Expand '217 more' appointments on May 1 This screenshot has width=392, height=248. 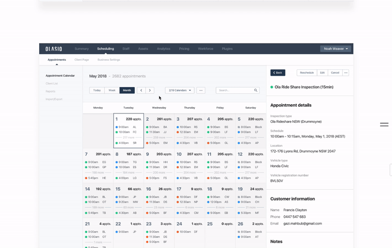click(128, 137)
